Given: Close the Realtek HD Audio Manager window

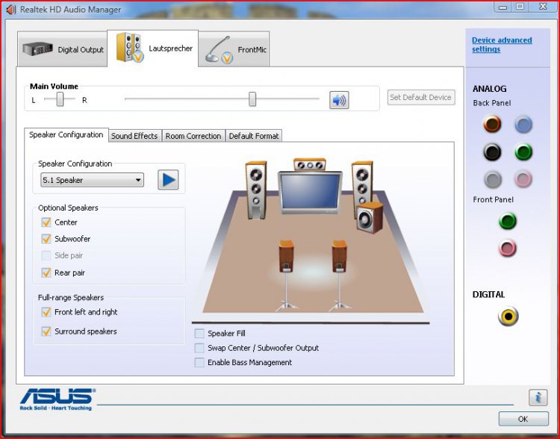Looking at the screenshot, I should (x=543, y=7).
